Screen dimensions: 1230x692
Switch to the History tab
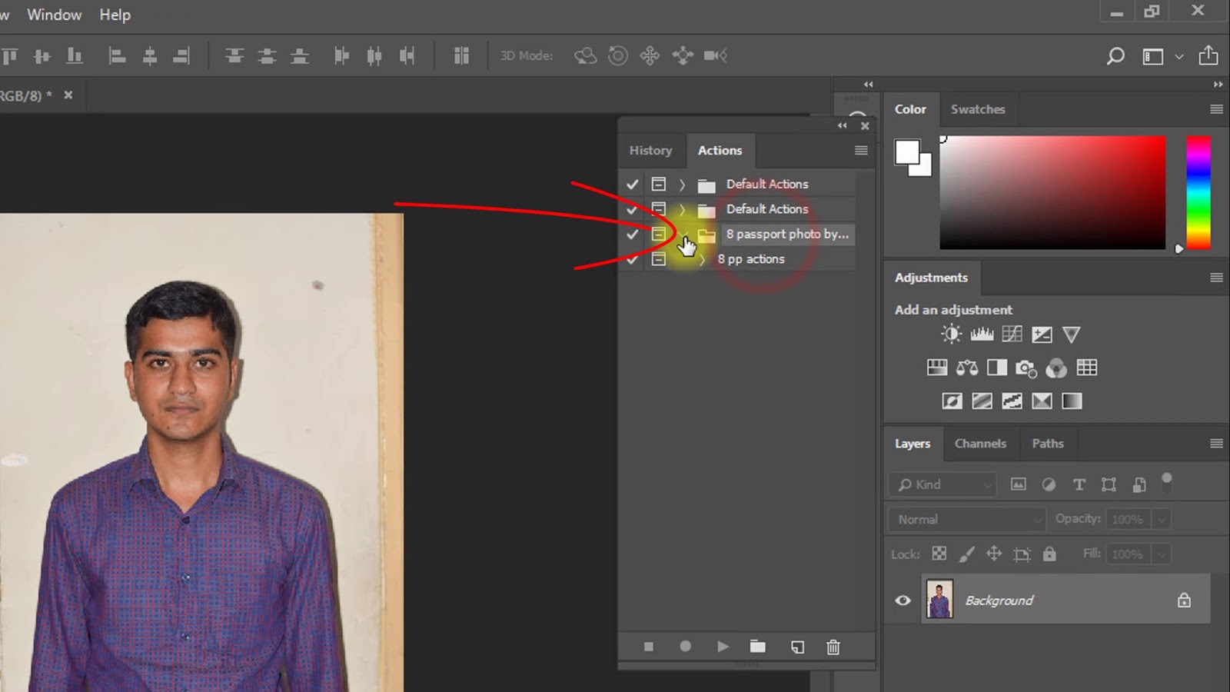(x=650, y=151)
